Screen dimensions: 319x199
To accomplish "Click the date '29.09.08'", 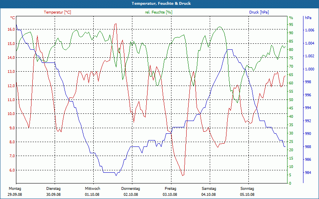I will click(x=15, y=195).
